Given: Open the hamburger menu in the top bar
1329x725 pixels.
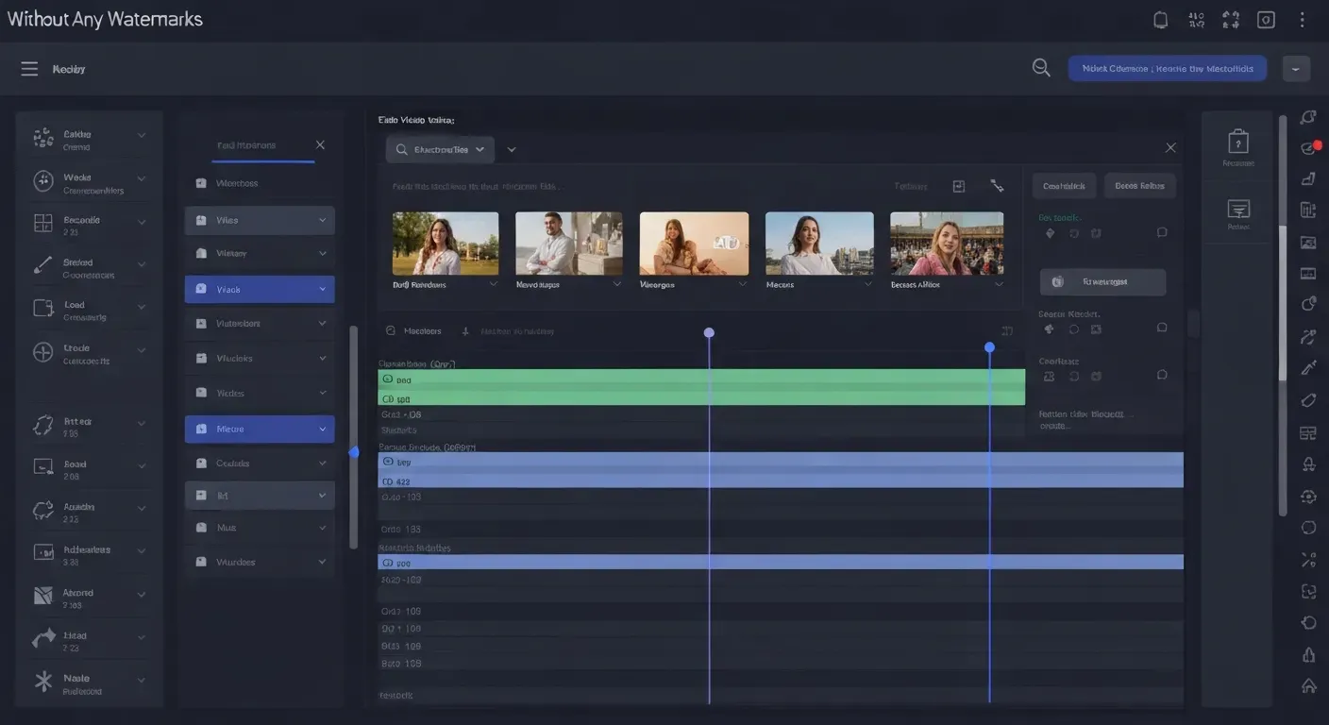Looking at the screenshot, I should pyautogui.click(x=28, y=68).
